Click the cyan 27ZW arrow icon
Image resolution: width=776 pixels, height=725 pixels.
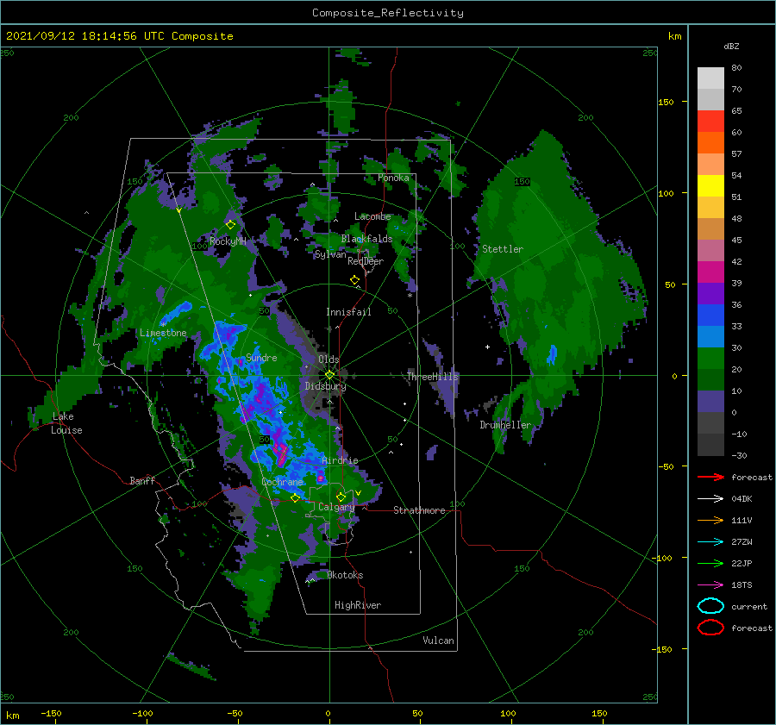(710, 542)
